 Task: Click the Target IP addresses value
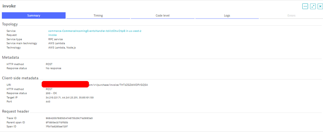click(x=70, y=97)
